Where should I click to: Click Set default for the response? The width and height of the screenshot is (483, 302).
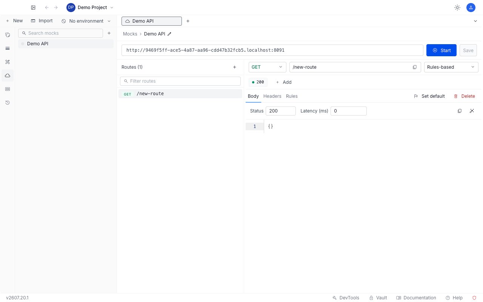(x=429, y=96)
